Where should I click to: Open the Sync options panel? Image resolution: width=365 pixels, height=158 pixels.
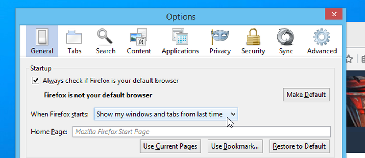pyautogui.click(x=286, y=41)
